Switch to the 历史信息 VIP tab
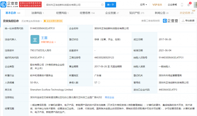 187,13
